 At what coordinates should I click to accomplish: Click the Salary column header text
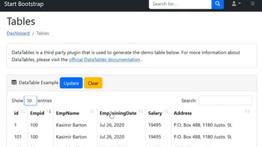[x=155, y=114]
